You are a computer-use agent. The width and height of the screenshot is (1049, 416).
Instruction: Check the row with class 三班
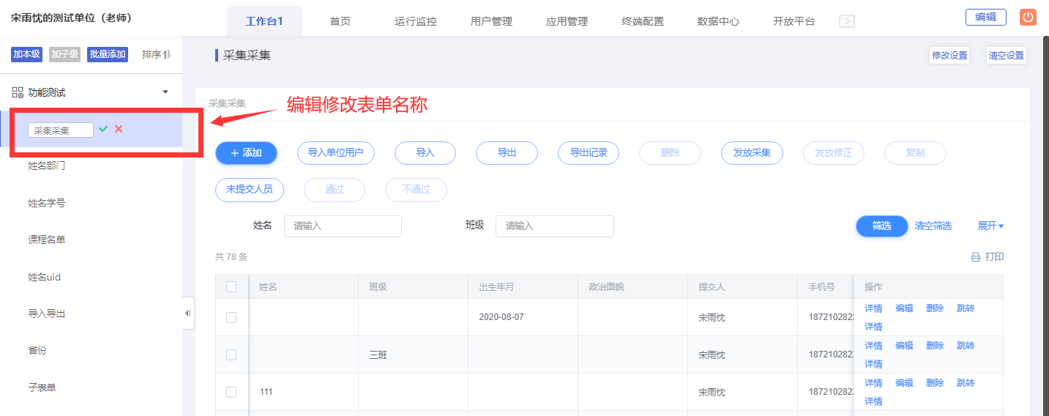(231, 354)
